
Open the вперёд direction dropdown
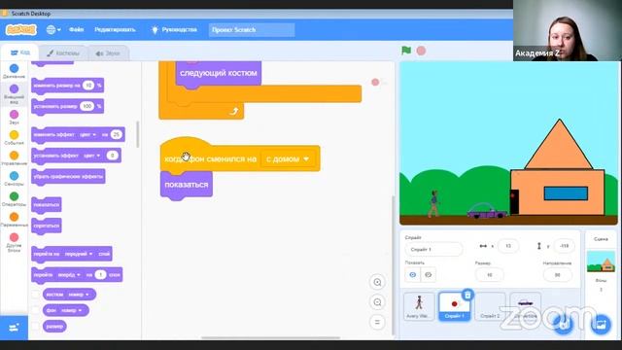[68, 274]
